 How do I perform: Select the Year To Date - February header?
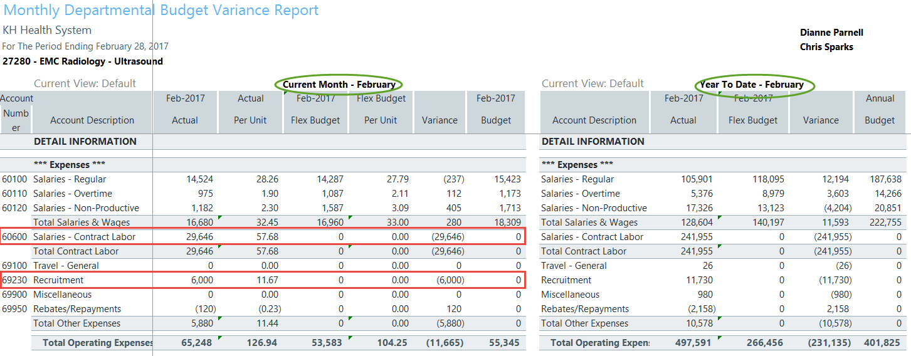coord(752,84)
